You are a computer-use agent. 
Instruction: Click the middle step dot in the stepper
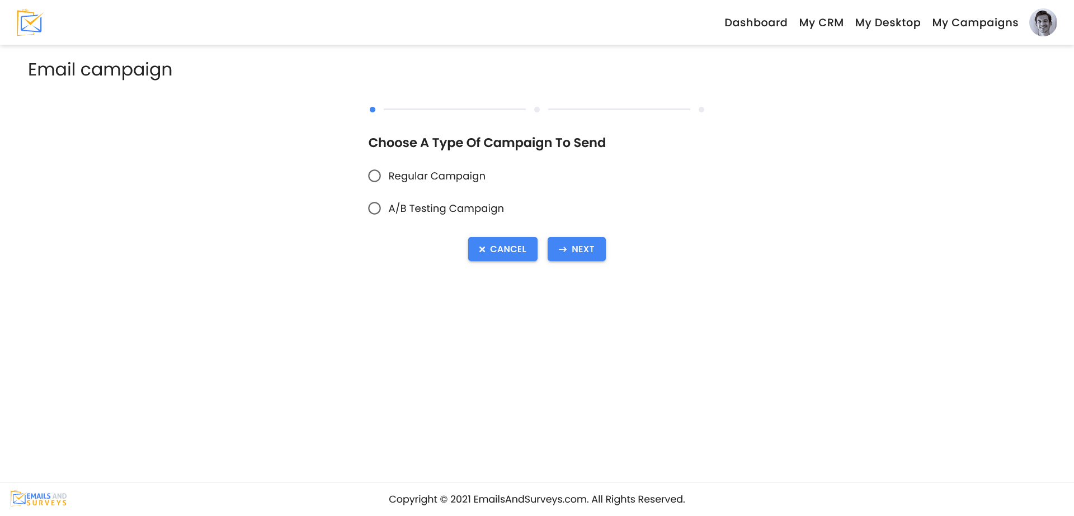537,110
